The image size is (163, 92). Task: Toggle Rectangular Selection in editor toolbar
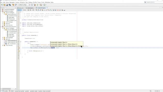[45, 10]
